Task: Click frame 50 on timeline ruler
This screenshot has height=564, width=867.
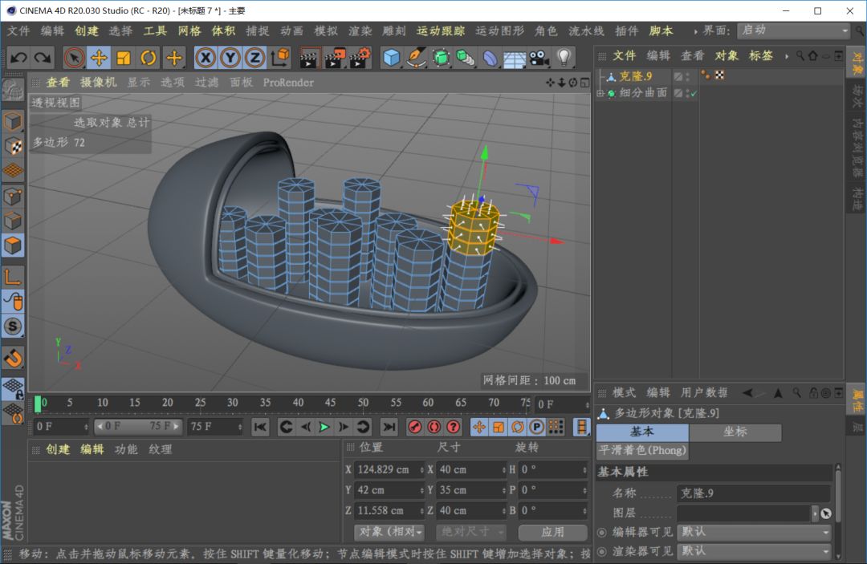Action: (363, 403)
